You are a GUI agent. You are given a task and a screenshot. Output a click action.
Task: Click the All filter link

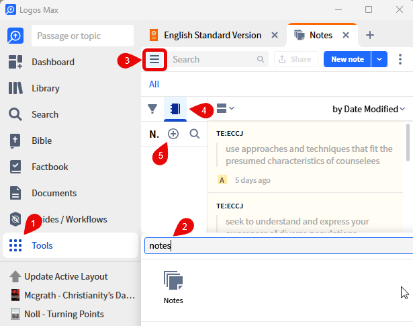point(154,84)
